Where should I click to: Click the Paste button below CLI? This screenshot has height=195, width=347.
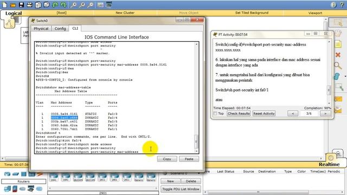189,159
